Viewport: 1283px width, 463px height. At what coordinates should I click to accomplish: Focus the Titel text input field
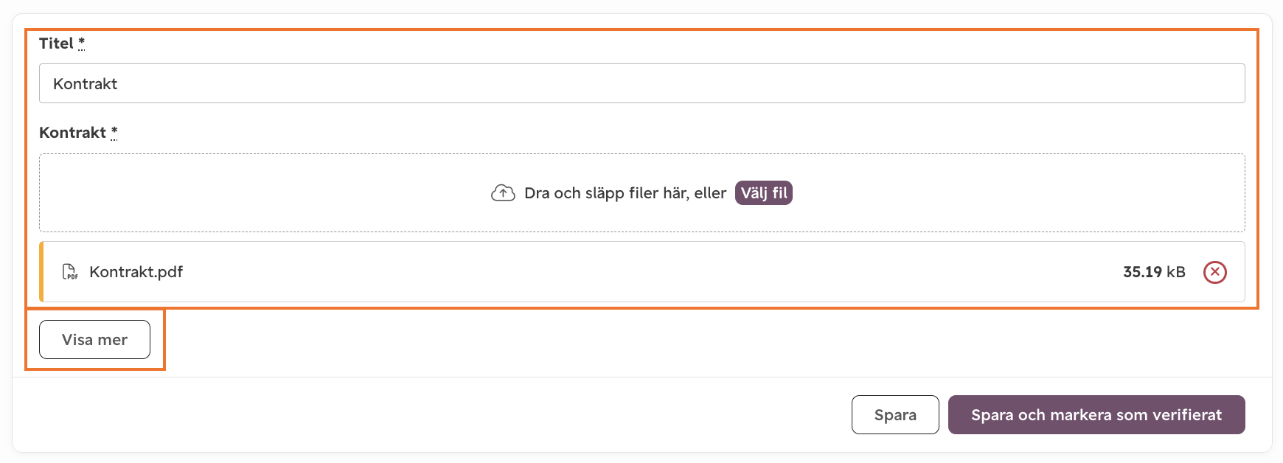[x=641, y=83]
